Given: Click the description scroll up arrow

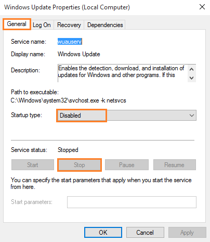Looking at the screenshot, I should tap(191, 69).
